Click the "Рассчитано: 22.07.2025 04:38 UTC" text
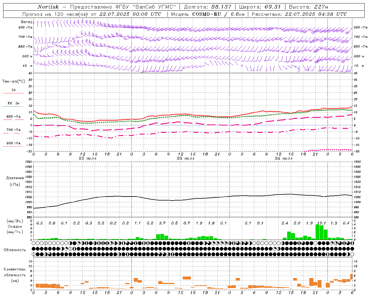 click(x=299, y=14)
